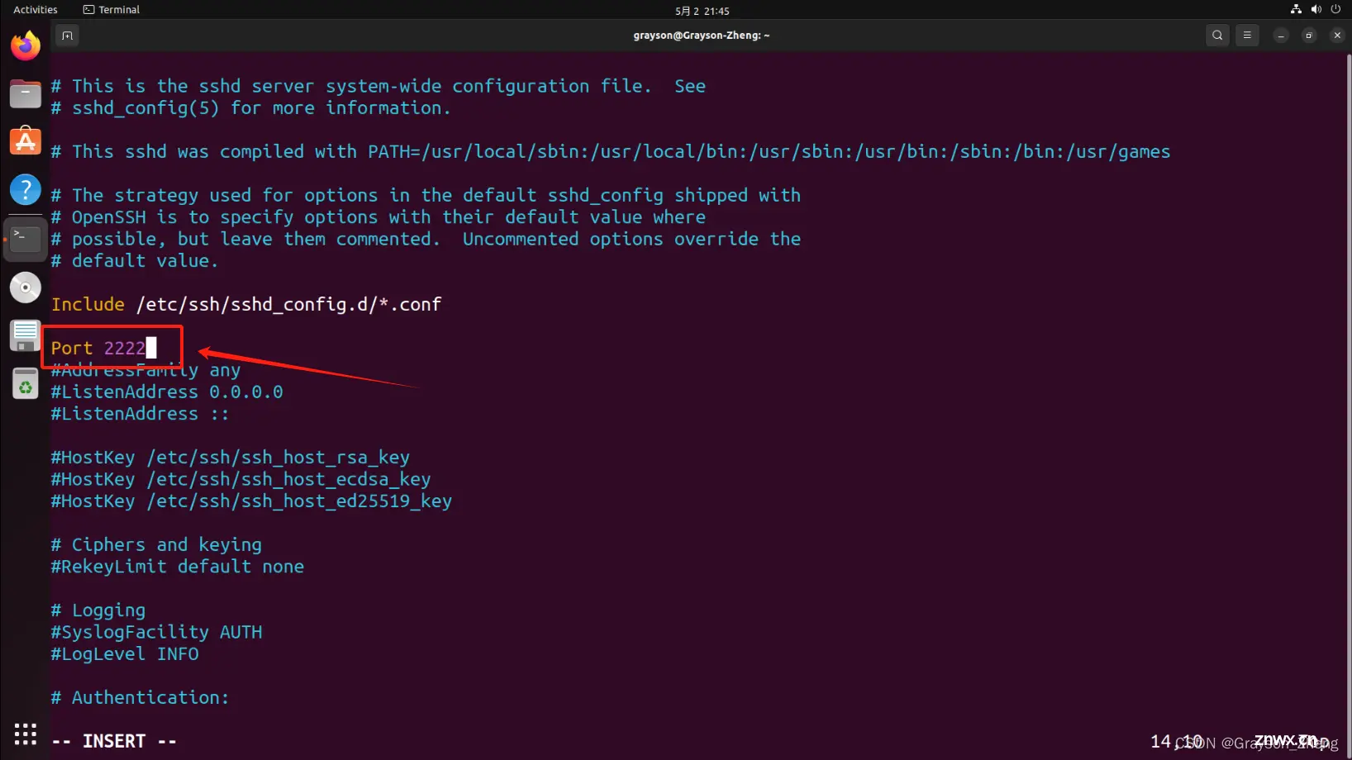Click the power icon in top bar
Image resolution: width=1352 pixels, height=760 pixels.
(1335, 10)
